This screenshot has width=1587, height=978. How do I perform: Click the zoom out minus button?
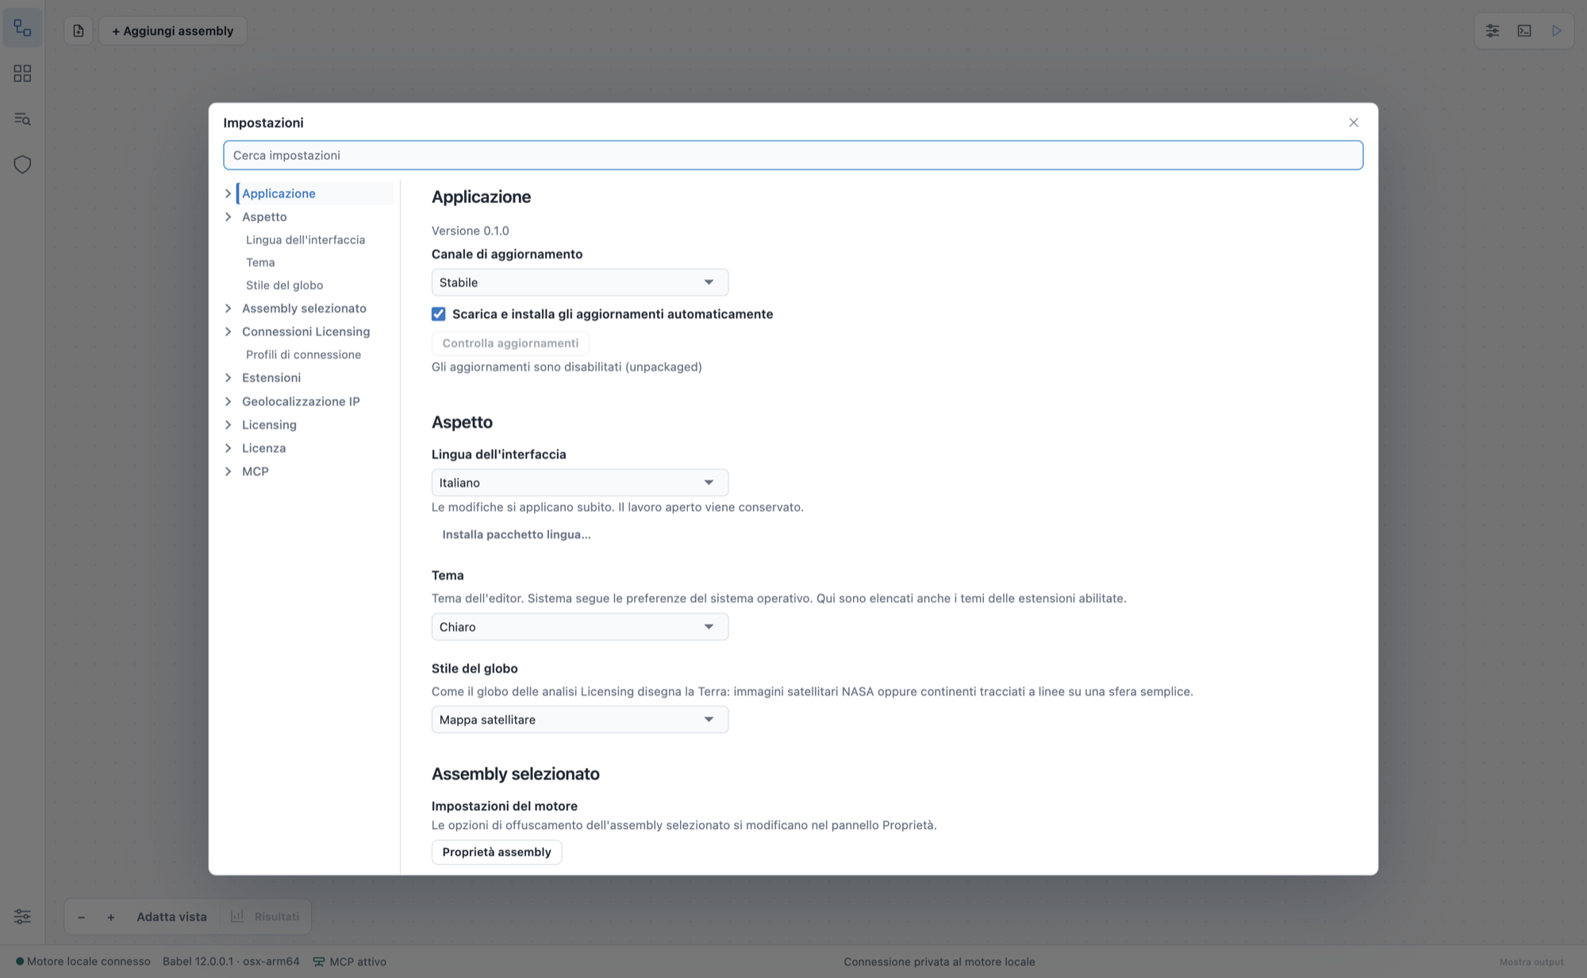81,917
